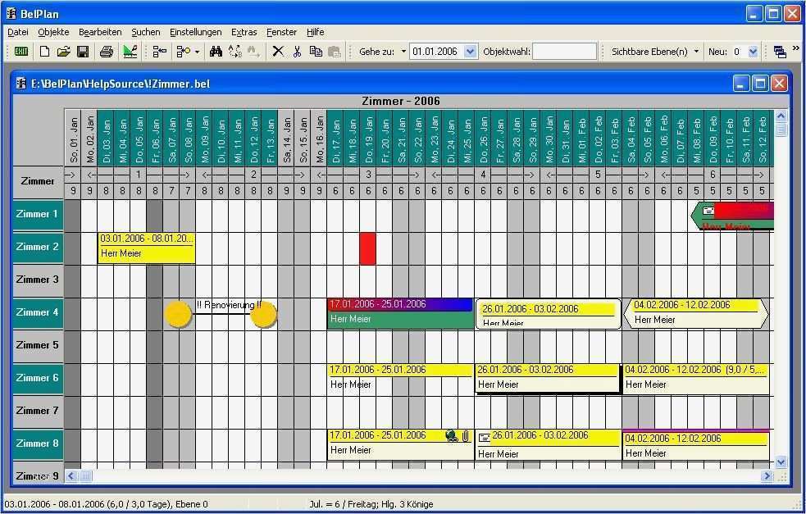Click the EXIT toolbar icon
Screen dimensions: 806x514
[21, 51]
